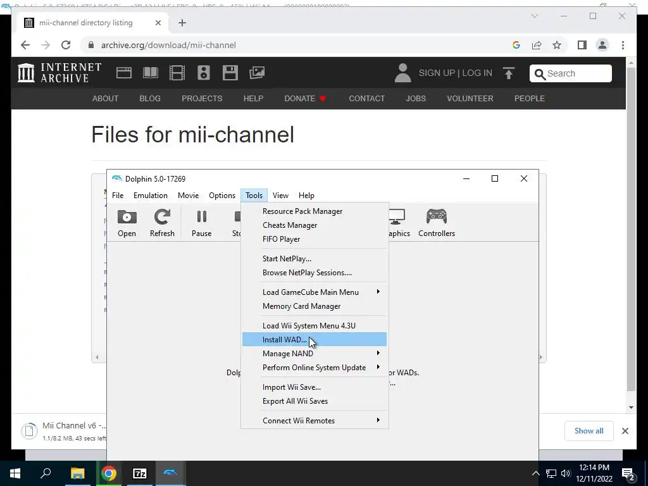The height and width of the screenshot is (486, 648).
Task: Click the DONATE link
Action: [305, 99]
